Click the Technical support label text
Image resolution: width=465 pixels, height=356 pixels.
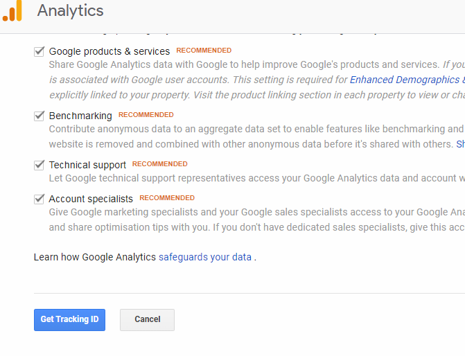click(x=87, y=165)
